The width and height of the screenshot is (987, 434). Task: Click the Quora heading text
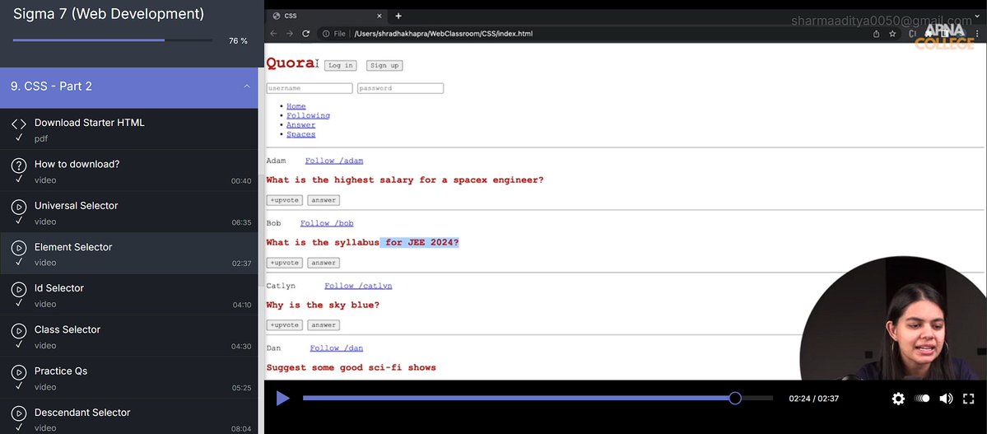[x=291, y=63]
